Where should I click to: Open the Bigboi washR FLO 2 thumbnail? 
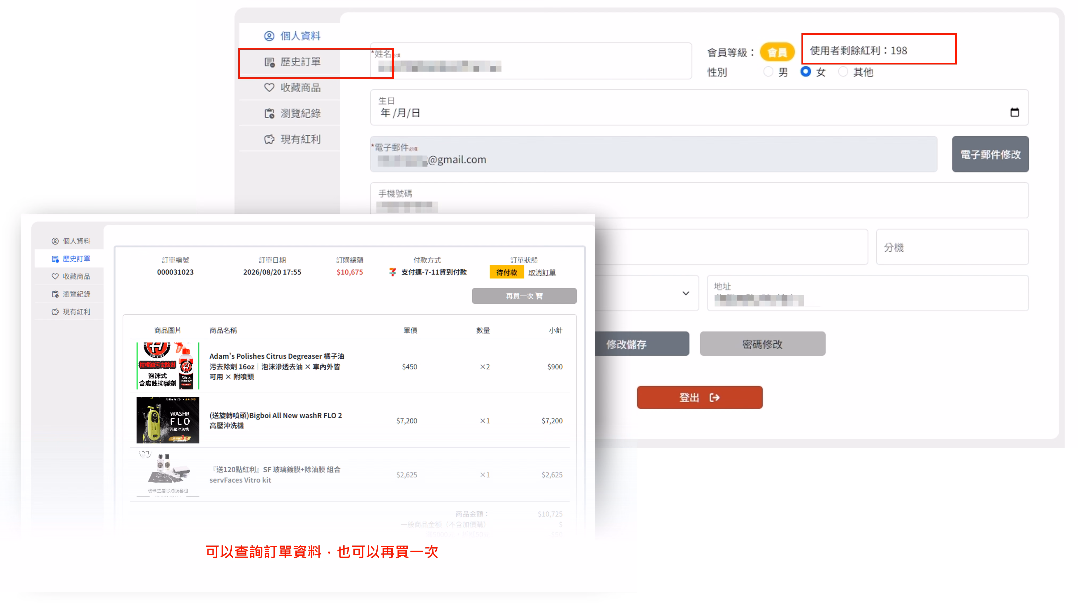[168, 420]
